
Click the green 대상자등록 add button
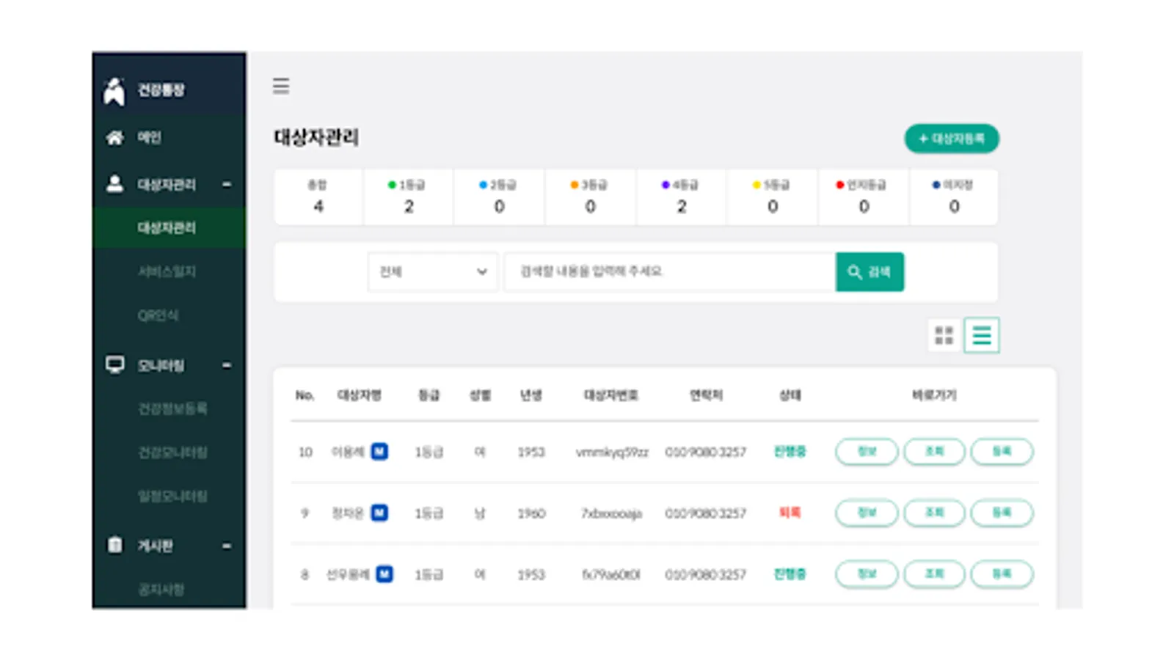pos(952,139)
